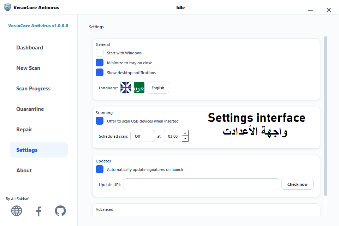Select the UK flag language icon
The image size is (339, 226).
[x=126, y=88]
